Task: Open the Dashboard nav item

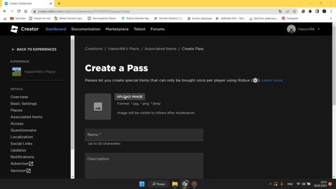Action: pos(56,29)
